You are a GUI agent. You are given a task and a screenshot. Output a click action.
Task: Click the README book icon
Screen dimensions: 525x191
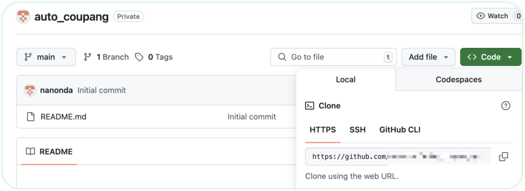point(30,152)
